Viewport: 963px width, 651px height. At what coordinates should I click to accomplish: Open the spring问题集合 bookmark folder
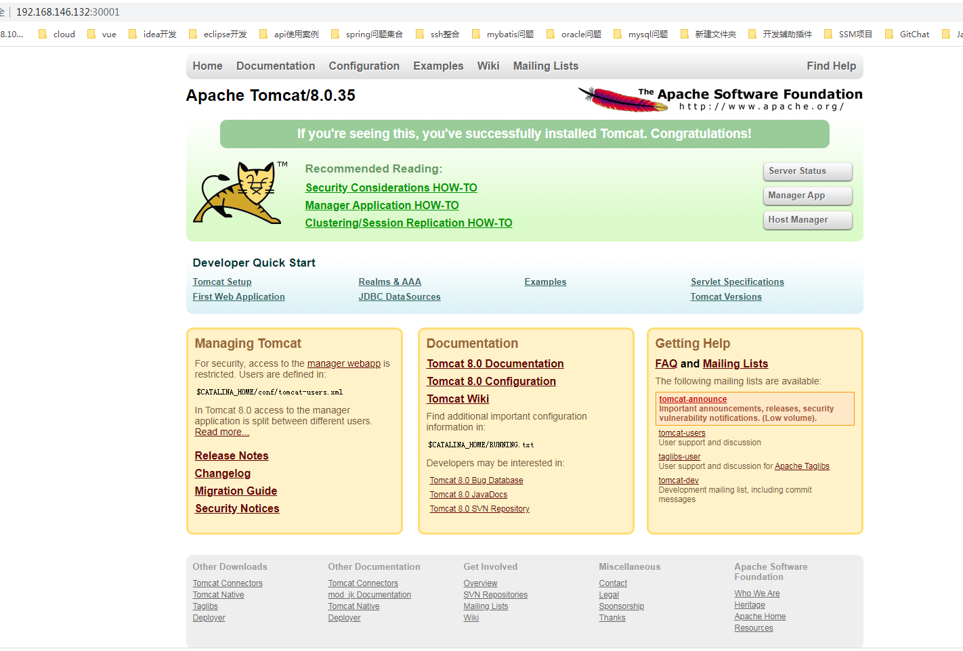point(367,34)
